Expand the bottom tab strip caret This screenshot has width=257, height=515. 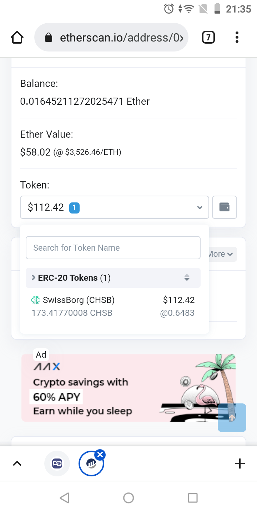point(17,463)
